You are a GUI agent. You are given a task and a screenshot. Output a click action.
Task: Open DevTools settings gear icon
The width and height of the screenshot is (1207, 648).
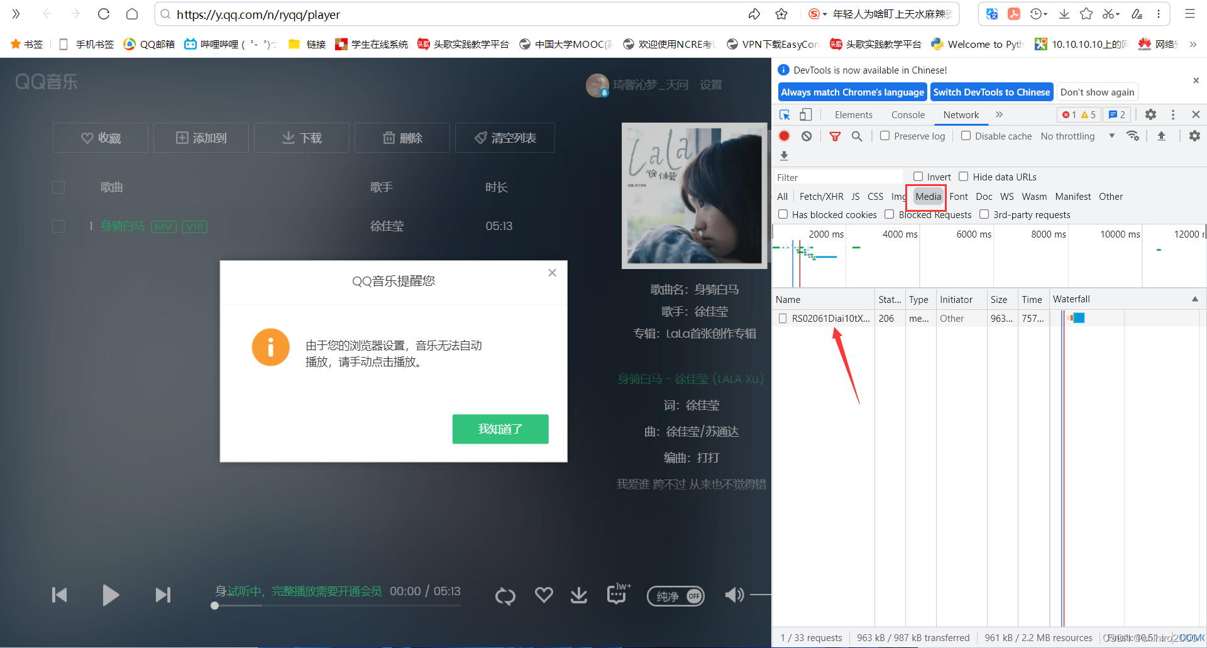click(x=1150, y=114)
